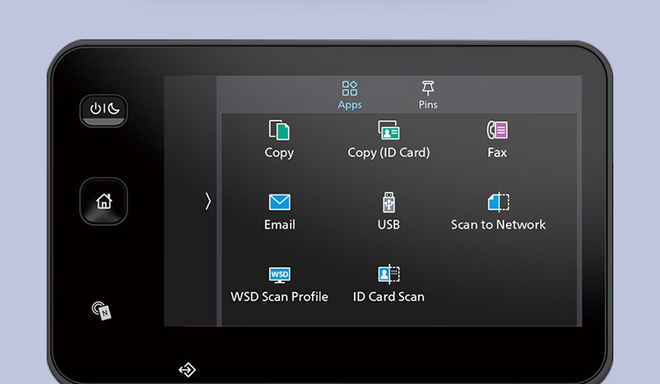Viewport: 660px width, 384px height.
Task: Tap the NFC touch point symbol
Action: (101, 310)
